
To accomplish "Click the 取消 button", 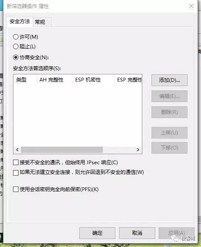I will [x=137, y=233].
